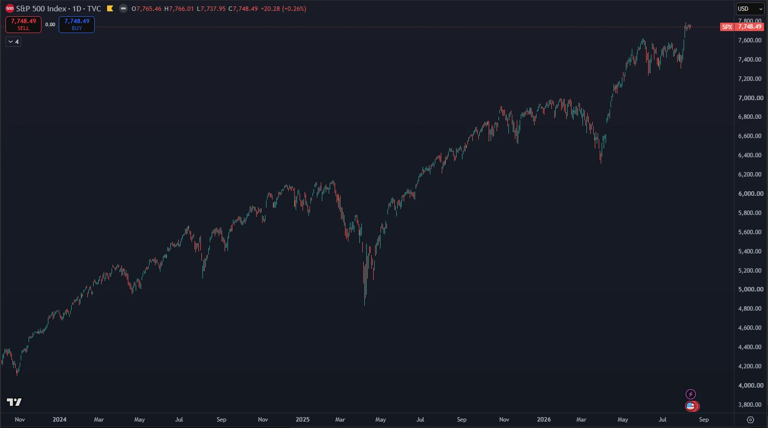768x428 pixels.
Task: Click the TradingView logo watermark
Action: point(14,402)
